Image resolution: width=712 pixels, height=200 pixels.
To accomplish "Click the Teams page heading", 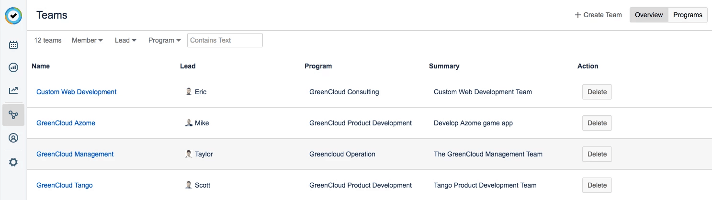I will (52, 15).
